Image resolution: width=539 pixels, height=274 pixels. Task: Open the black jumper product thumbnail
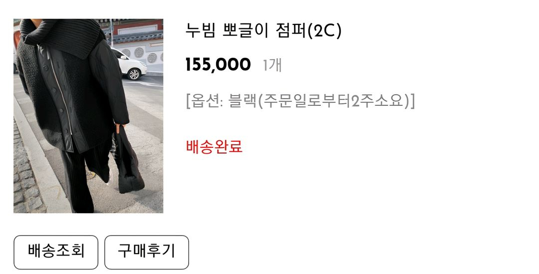(x=88, y=116)
